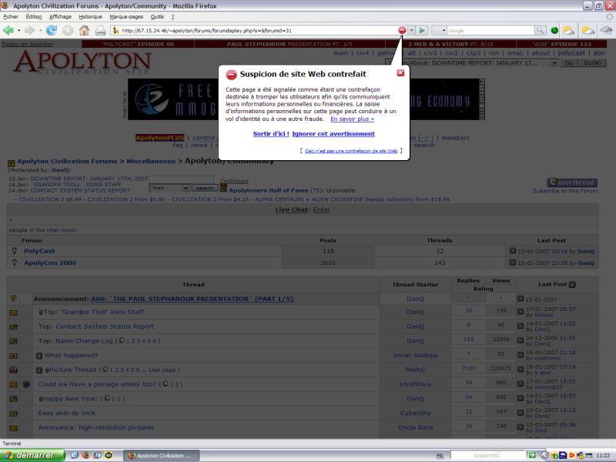
Task: Expand the Back button history arrow
Action: click(18, 30)
